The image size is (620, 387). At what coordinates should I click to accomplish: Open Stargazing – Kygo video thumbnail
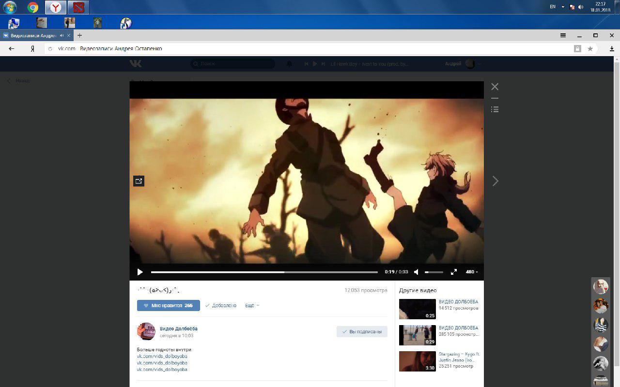coord(418,361)
